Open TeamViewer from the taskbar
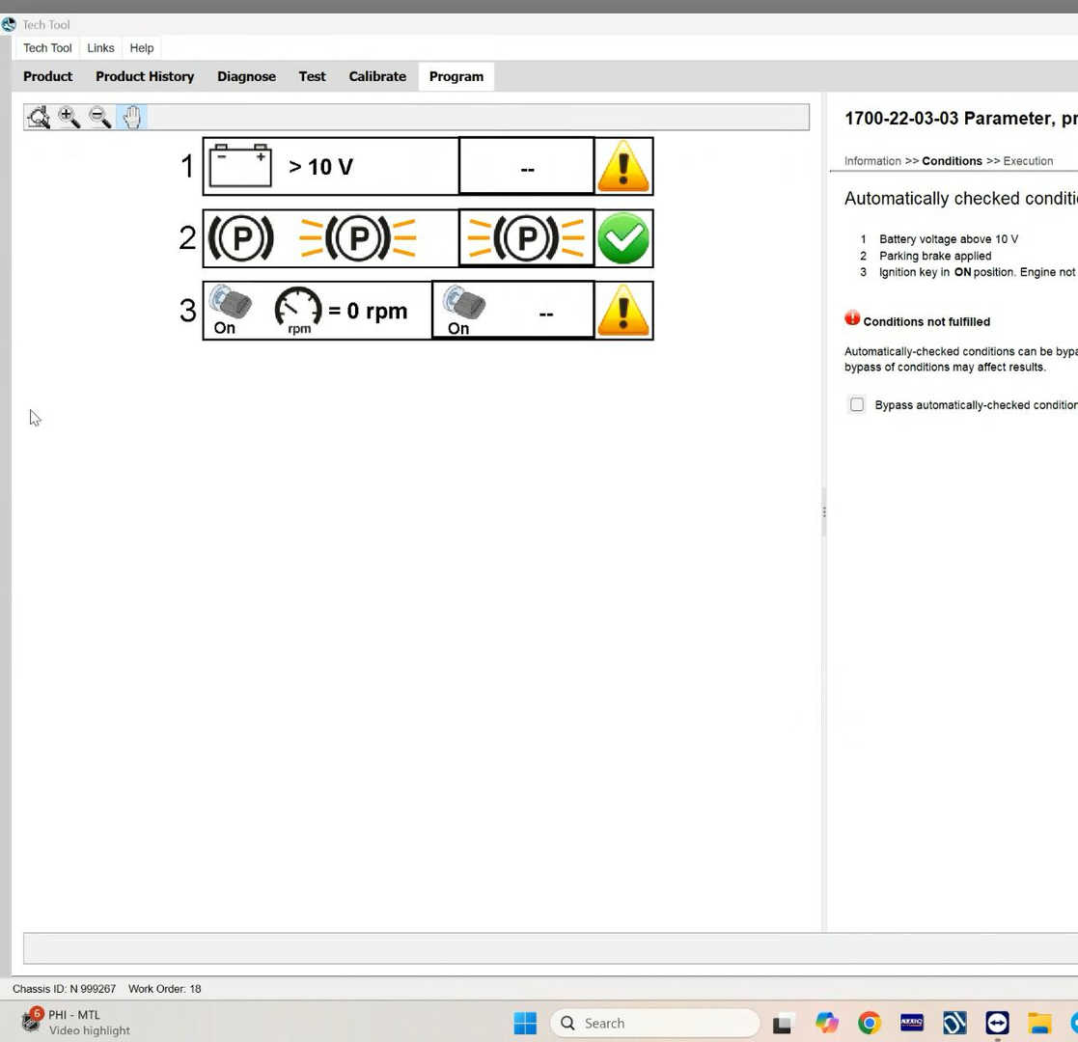1078x1042 pixels. tap(997, 1023)
